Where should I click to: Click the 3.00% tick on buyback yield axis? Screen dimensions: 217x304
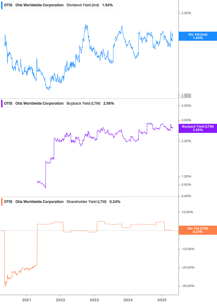[186, 120]
